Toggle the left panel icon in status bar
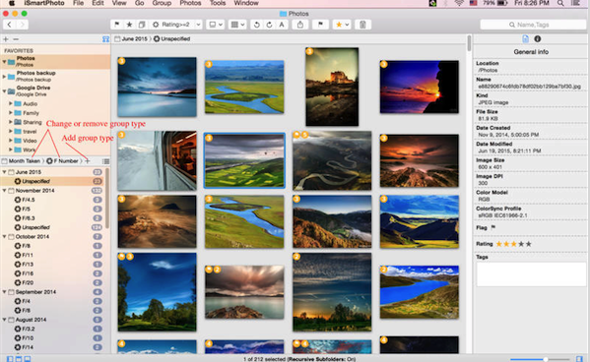The width and height of the screenshot is (590, 362). (x=10, y=359)
